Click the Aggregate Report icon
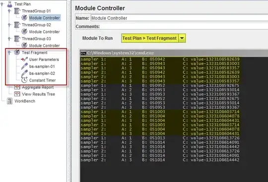 [x=17, y=87]
